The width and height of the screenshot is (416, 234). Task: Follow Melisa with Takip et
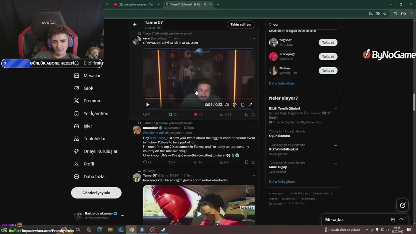click(x=328, y=71)
